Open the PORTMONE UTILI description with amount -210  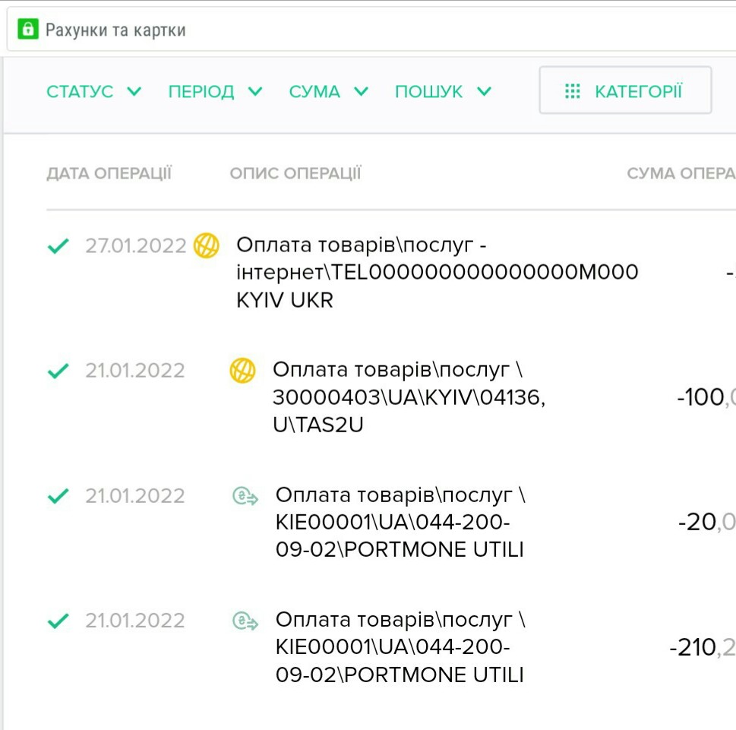click(400, 647)
